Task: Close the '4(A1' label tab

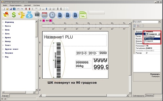Action: [x=51, y=20]
